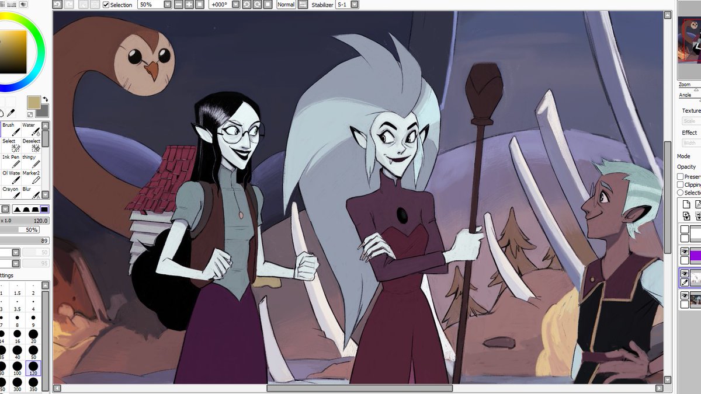Select the flat brush edge shape
701x394 pixels.
(44, 210)
